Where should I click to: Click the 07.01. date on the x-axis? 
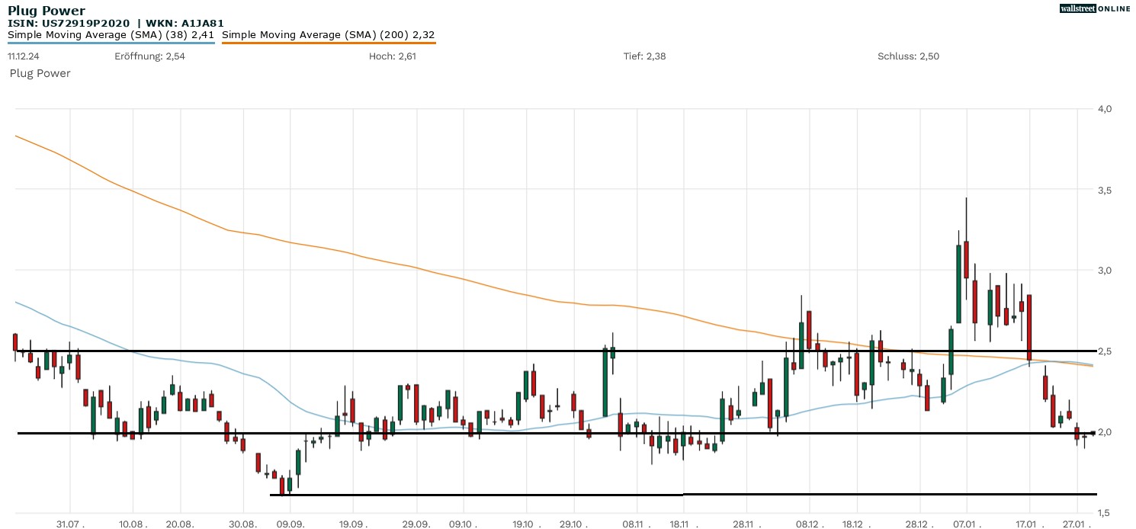click(x=967, y=524)
